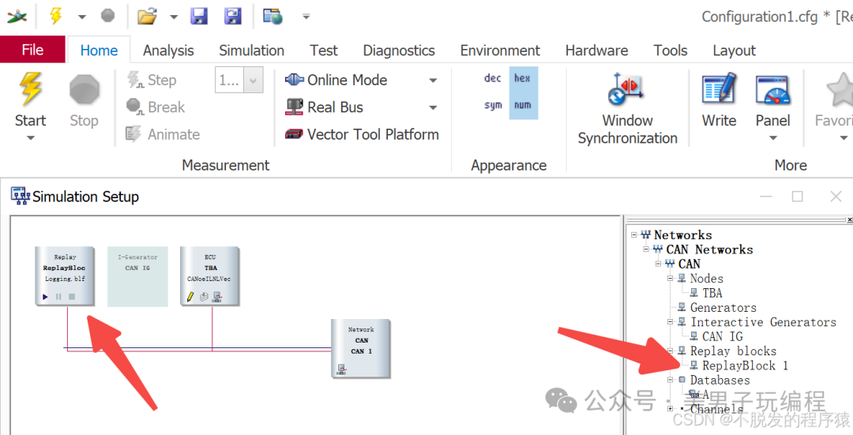The width and height of the screenshot is (853, 435).
Task: Select Replay blocks in the tree
Action: (733, 351)
